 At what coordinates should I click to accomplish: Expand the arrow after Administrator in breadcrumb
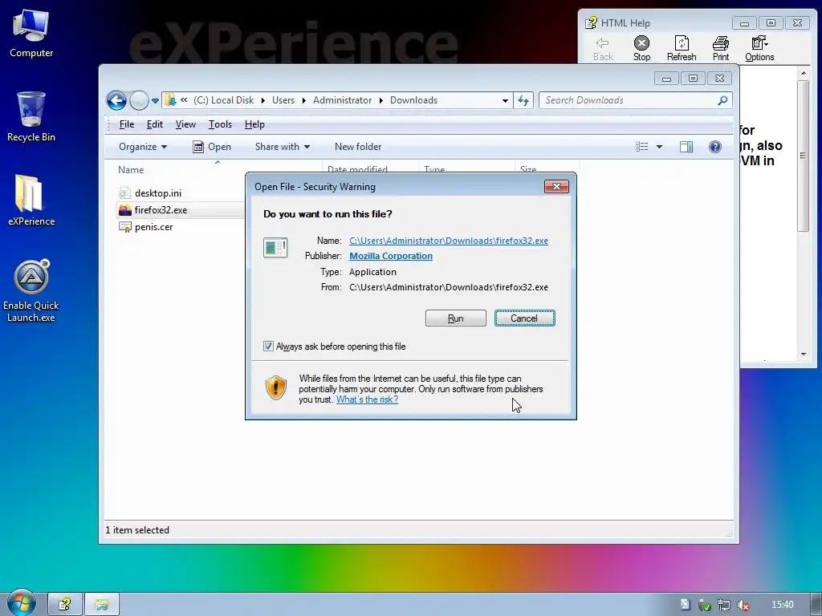[x=381, y=100]
